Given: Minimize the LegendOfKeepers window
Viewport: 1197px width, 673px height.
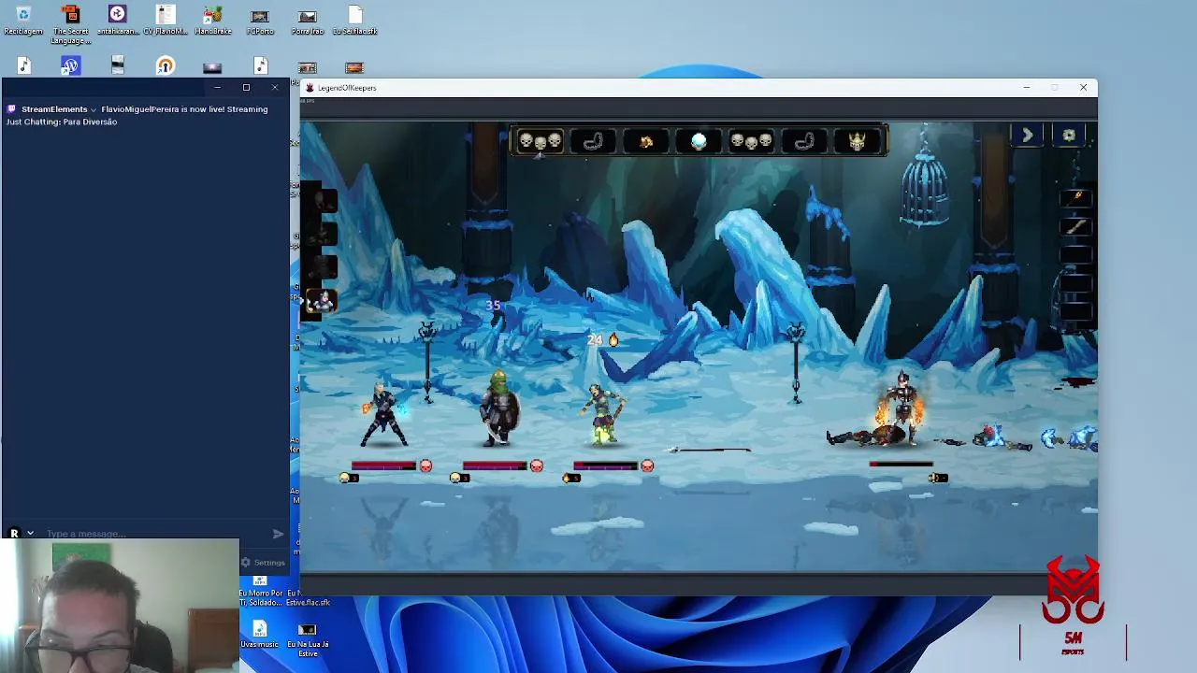Looking at the screenshot, I should 1026,88.
